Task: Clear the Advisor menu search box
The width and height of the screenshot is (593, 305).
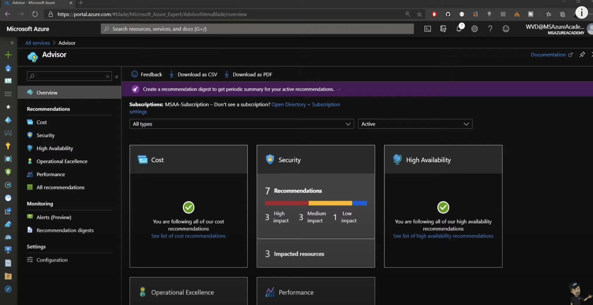Action: coord(107,76)
